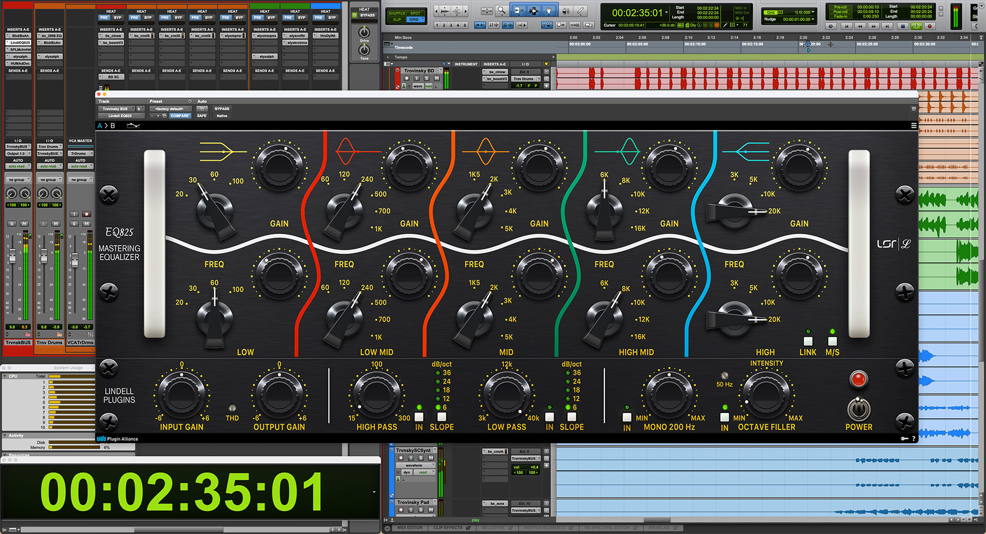Open the EQ825 plugin hamburger menu
Viewport: 986px width, 534px height.
pos(914,125)
